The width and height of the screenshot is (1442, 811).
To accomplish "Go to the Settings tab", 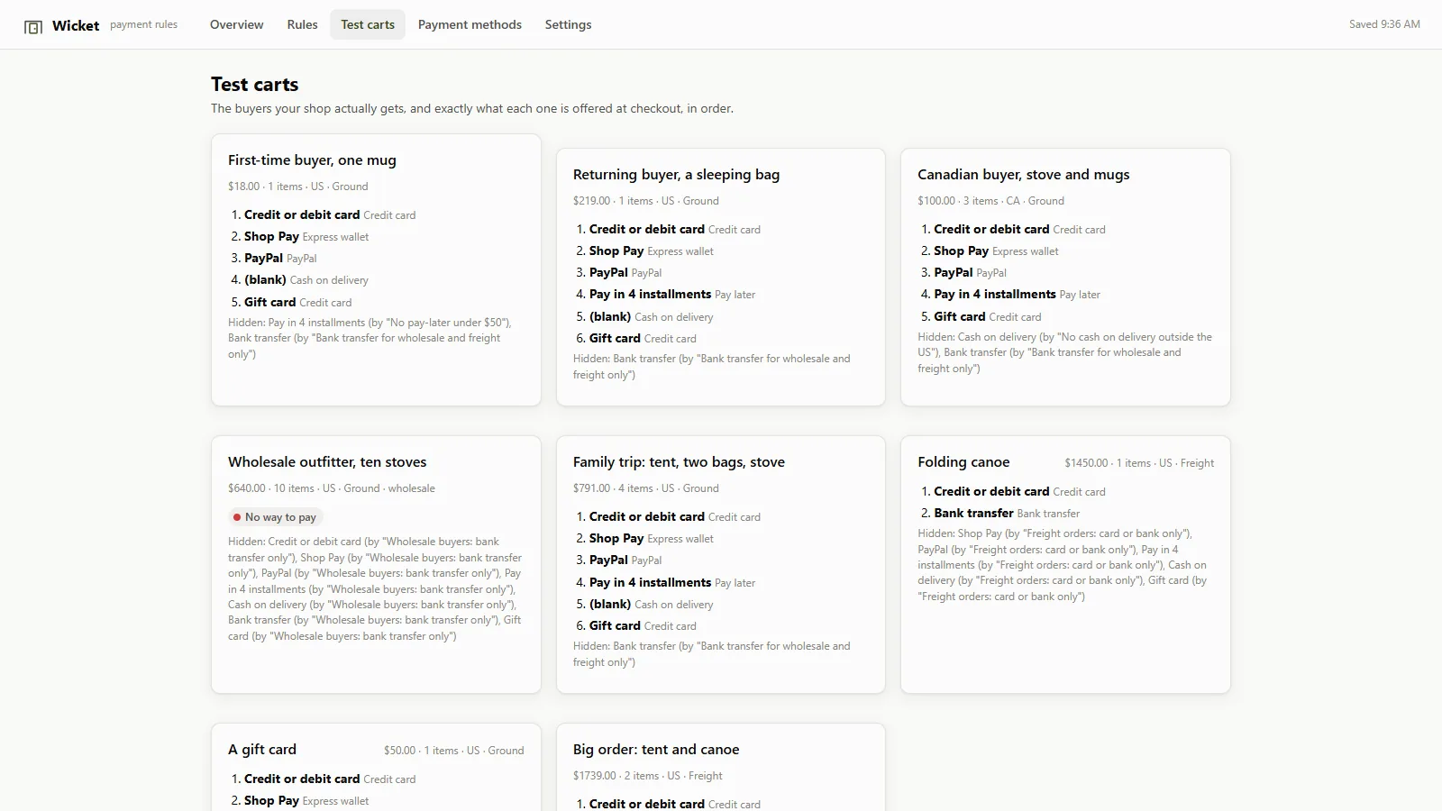I will 569,24.
